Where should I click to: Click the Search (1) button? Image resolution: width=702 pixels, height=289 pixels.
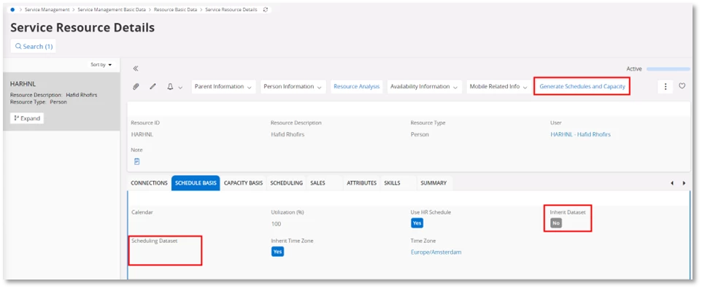pos(34,46)
